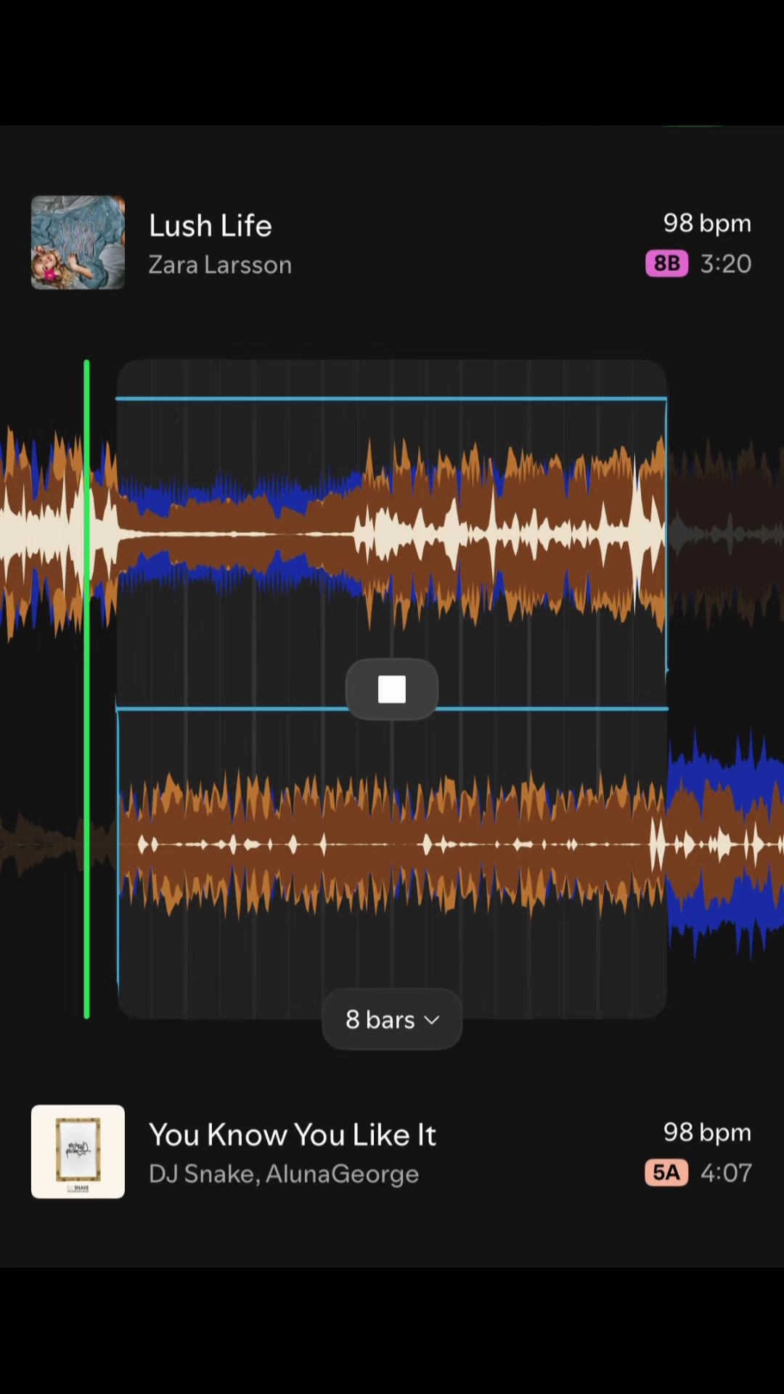Click the green playhead line
The width and height of the screenshot is (784, 1394).
(87, 690)
